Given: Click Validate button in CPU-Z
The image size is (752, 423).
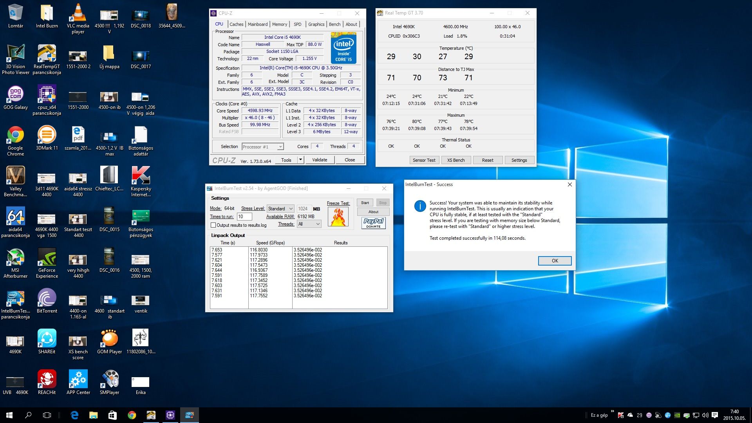Looking at the screenshot, I should point(320,160).
